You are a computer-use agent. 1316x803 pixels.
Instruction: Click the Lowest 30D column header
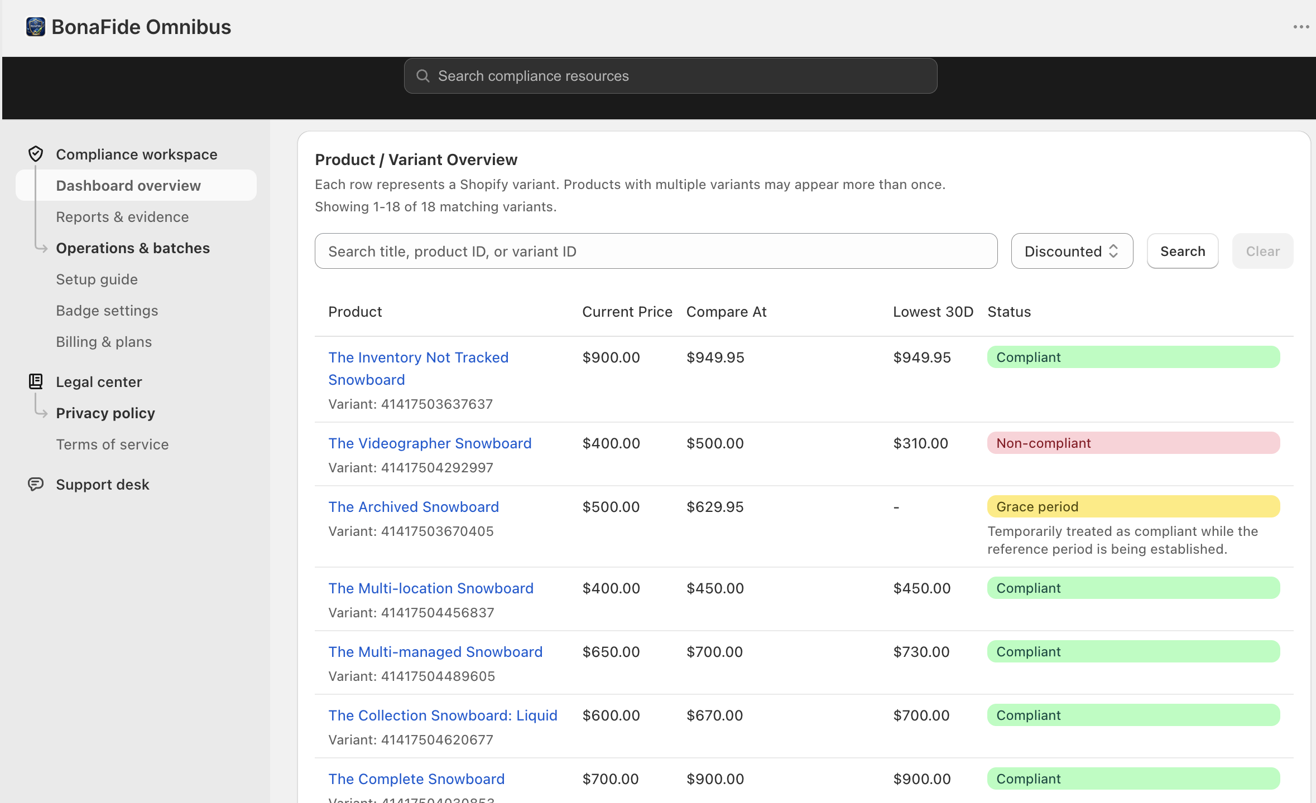pyautogui.click(x=933, y=312)
